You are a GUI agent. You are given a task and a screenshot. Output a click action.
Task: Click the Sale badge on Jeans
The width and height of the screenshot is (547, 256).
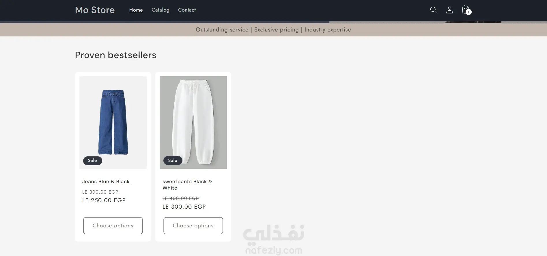(x=92, y=160)
